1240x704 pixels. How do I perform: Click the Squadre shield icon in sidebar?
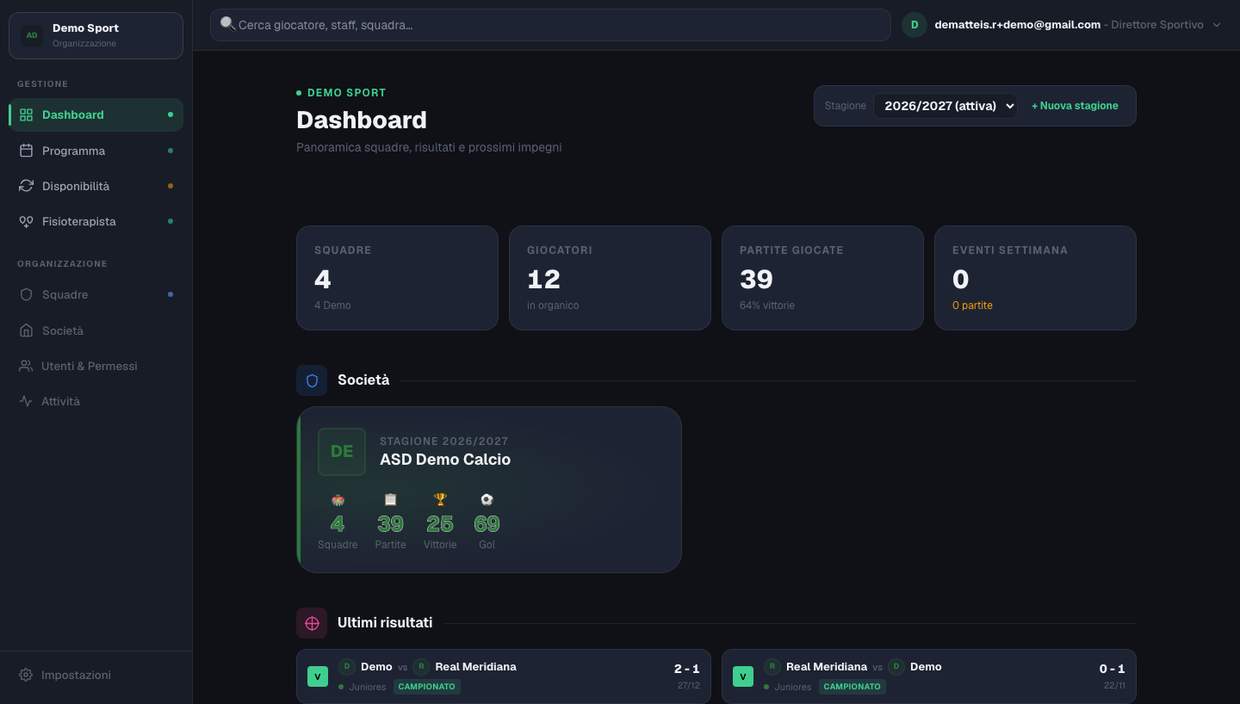click(x=26, y=294)
